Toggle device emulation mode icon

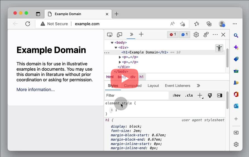point(119,35)
